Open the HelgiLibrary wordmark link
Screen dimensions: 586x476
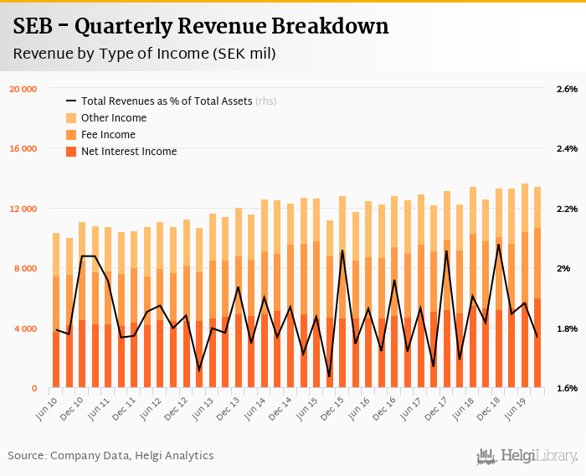click(x=539, y=456)
